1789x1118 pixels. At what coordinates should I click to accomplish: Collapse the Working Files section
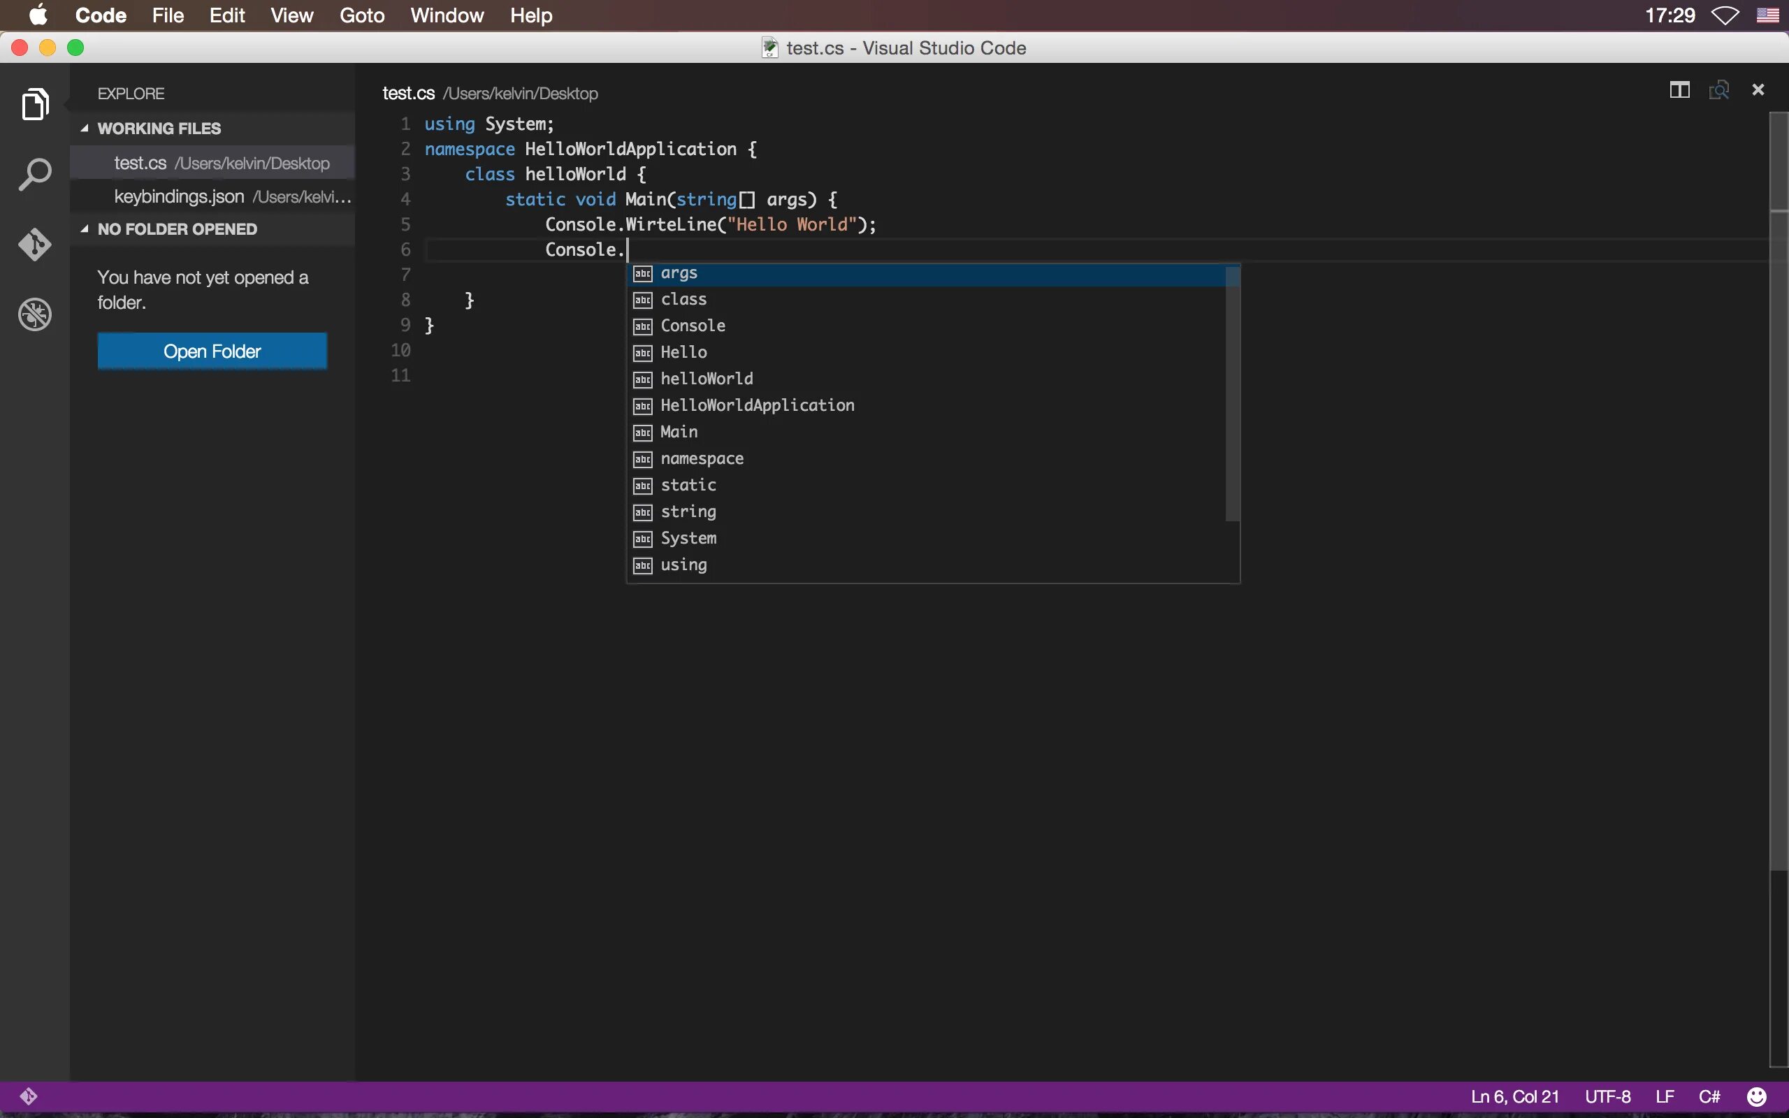85,129
